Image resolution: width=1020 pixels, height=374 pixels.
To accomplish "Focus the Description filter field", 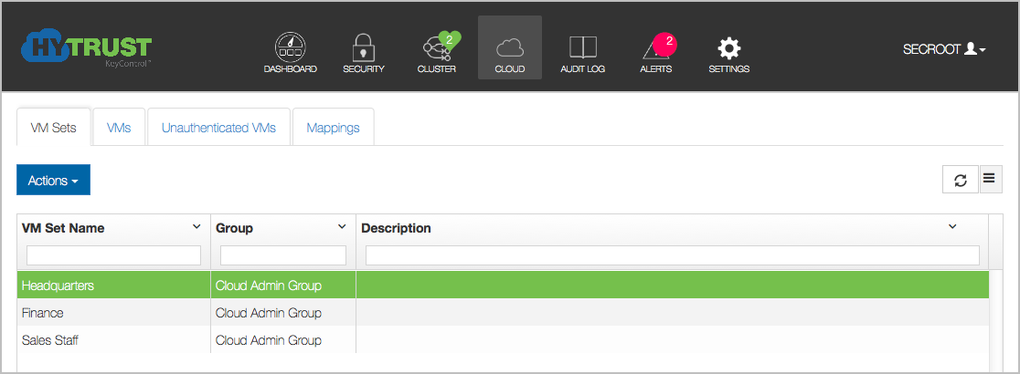I will tap(673, 255).
